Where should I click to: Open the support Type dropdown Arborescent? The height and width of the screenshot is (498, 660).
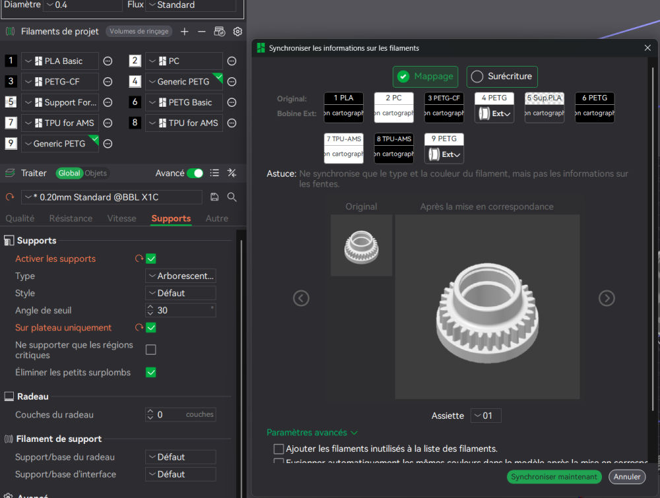181,276
